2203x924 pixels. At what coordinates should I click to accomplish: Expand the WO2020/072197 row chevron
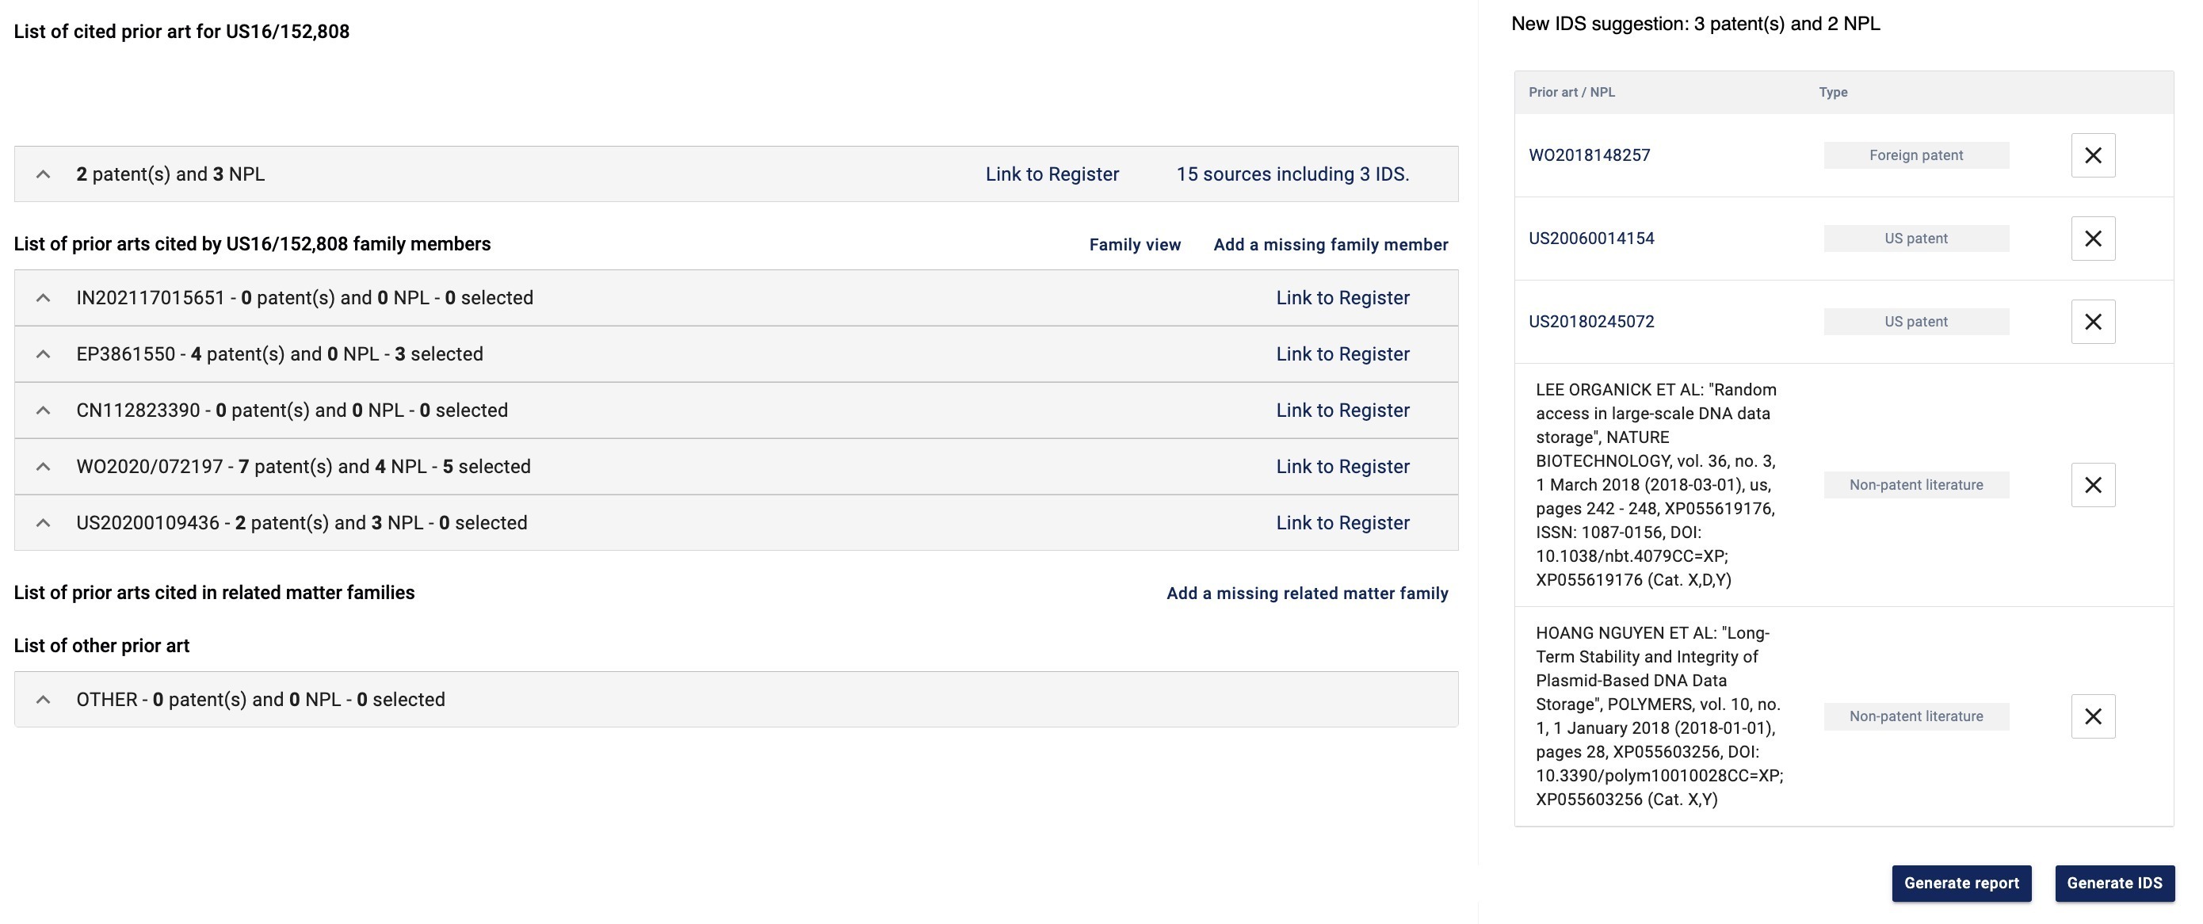click(43, 466)
